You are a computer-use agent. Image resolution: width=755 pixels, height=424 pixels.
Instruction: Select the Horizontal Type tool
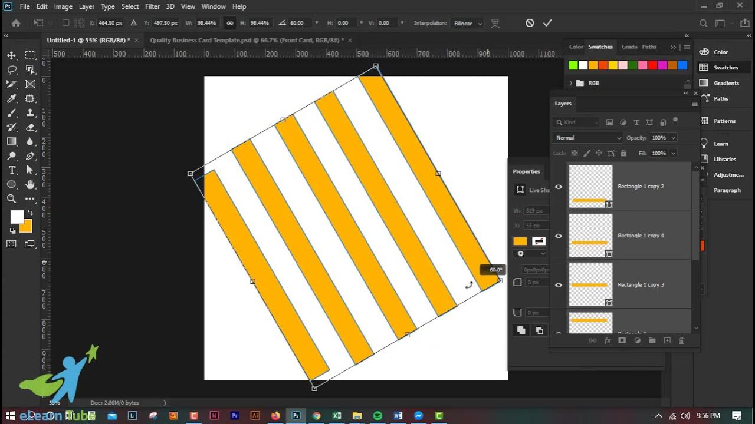(11, 170)
